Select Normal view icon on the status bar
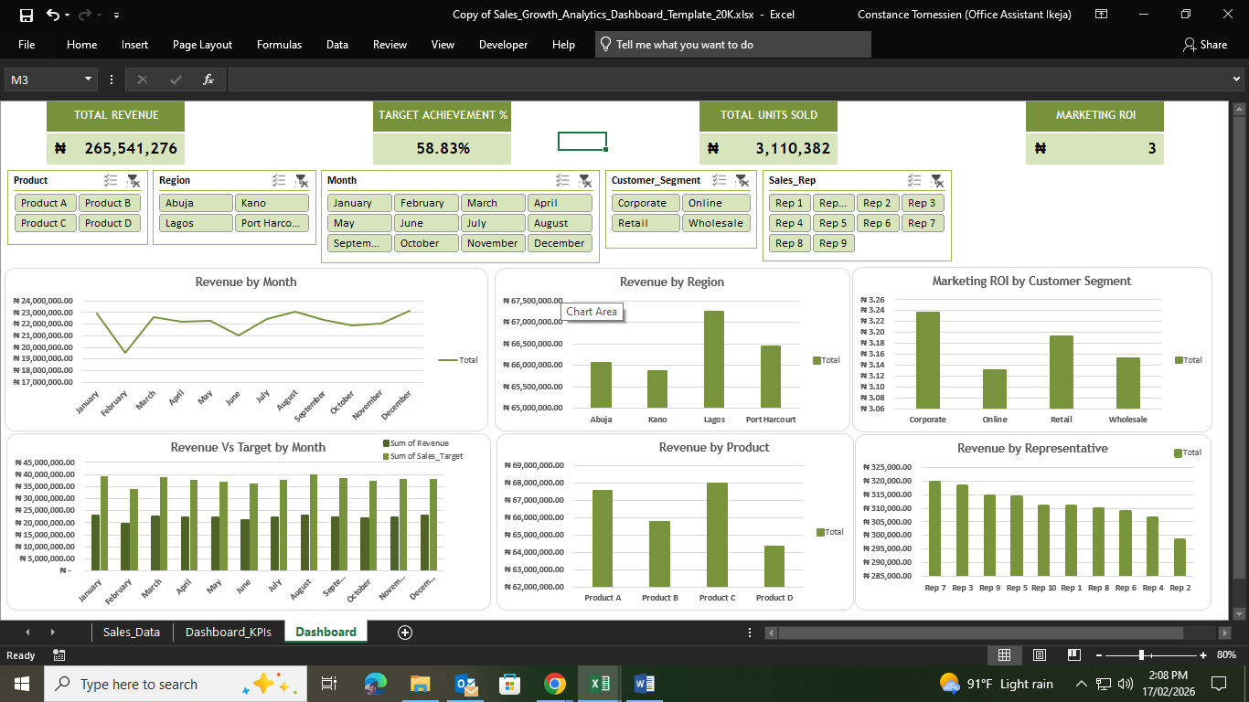The width and height of the screenshot is (1249, 702). [1004, 655]
